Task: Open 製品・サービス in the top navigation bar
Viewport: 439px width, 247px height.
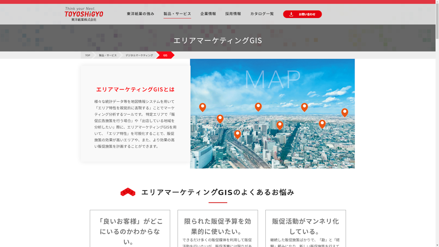Action: pos(177,14)
